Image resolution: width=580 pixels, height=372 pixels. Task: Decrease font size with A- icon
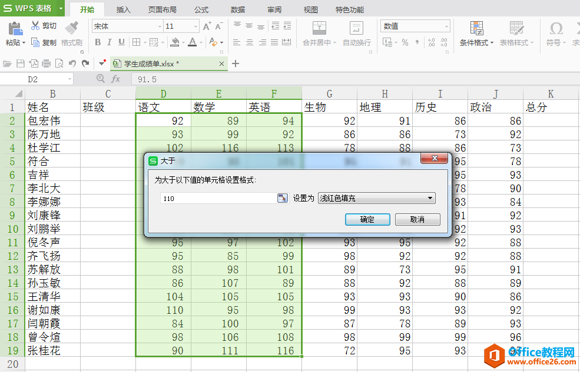(218, 26)
